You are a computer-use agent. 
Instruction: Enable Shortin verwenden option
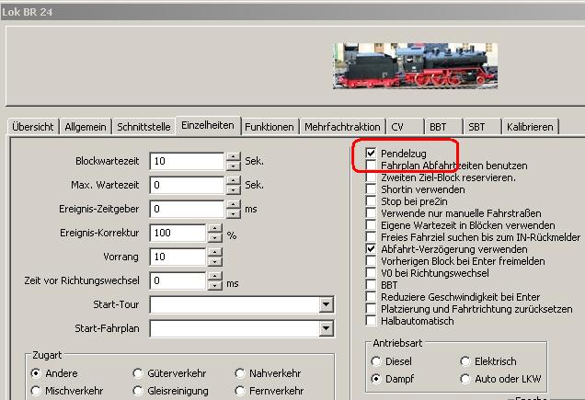point(371,189)
